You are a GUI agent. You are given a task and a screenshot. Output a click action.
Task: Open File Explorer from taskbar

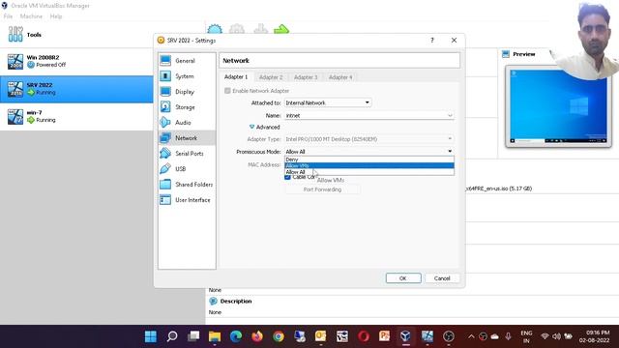tap(215, 336)
